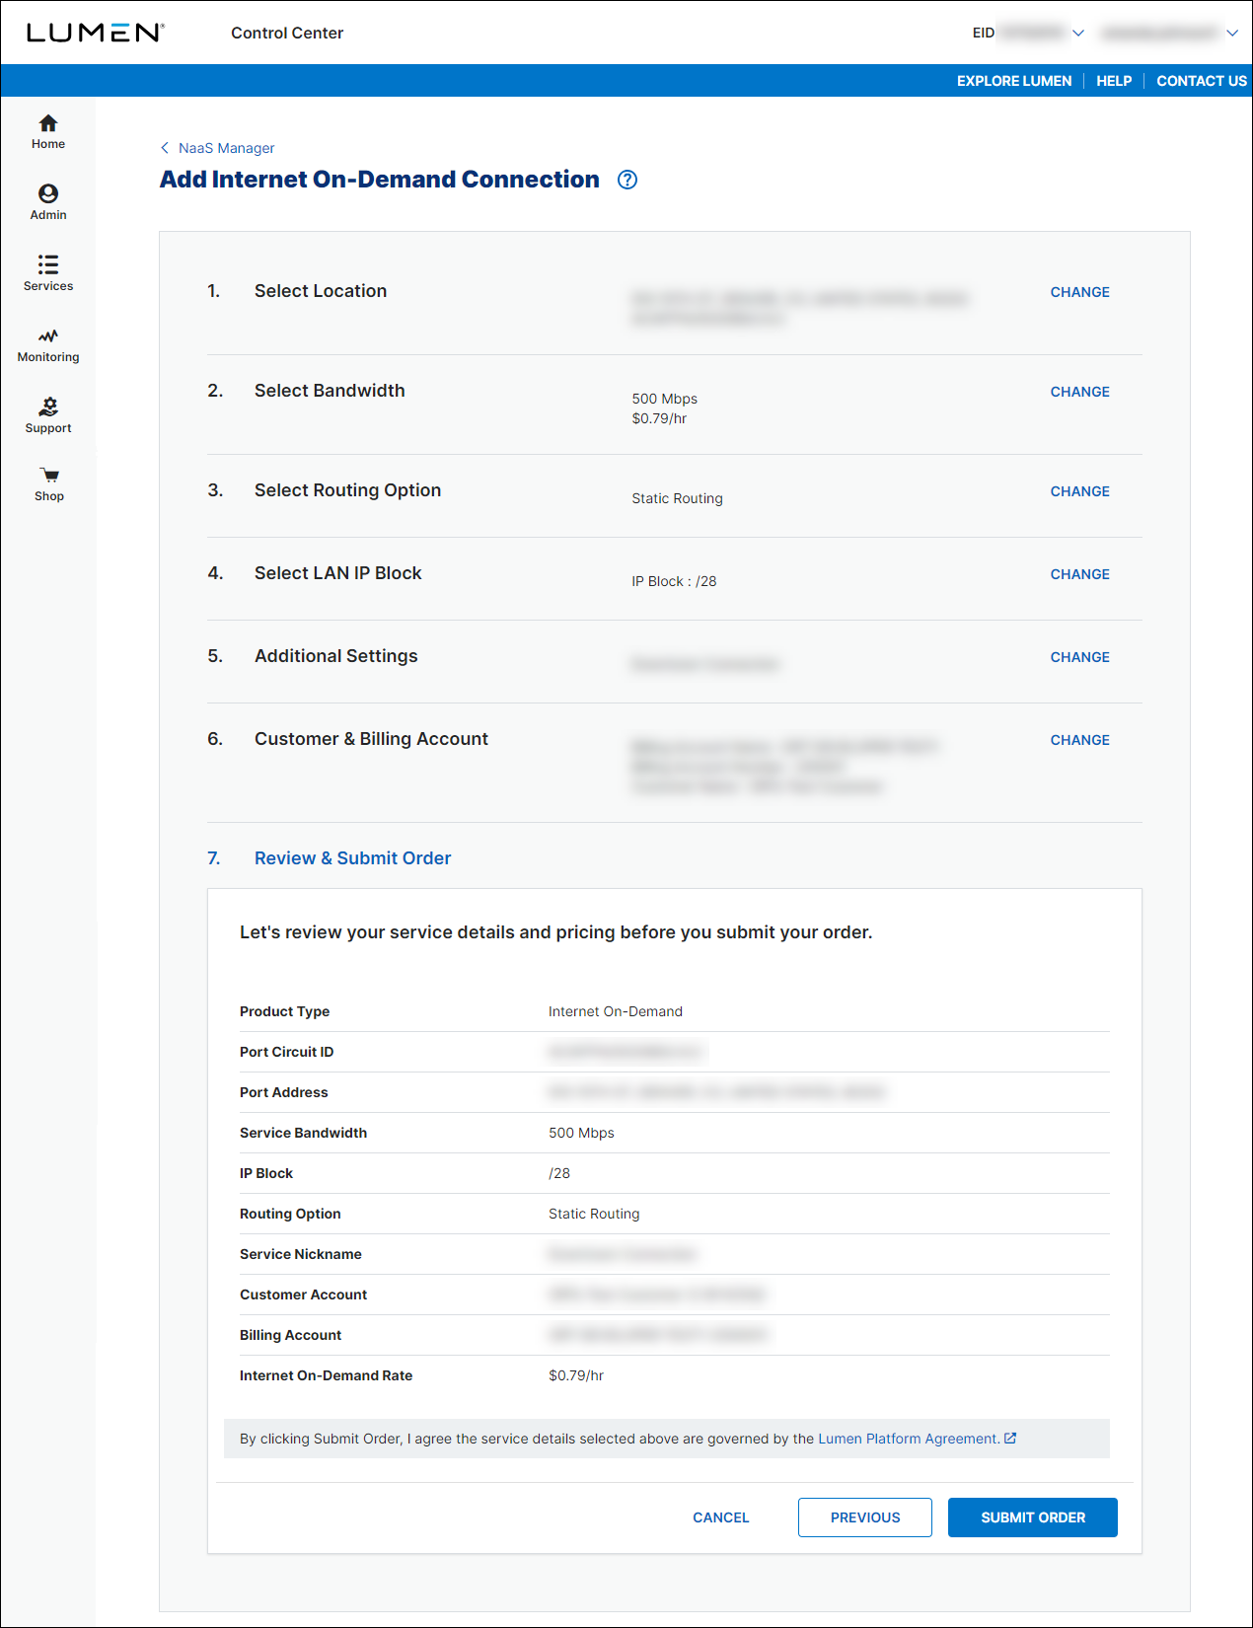Click the Internet On-Demand product type value
Screen dimensions: 1253x1628
coord(616,1011)
